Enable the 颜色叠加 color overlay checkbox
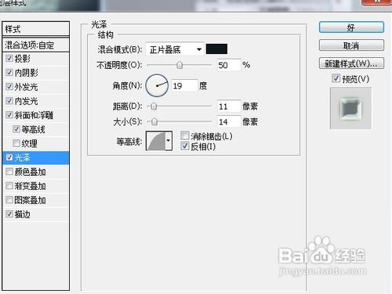 [x=9, y=171]
